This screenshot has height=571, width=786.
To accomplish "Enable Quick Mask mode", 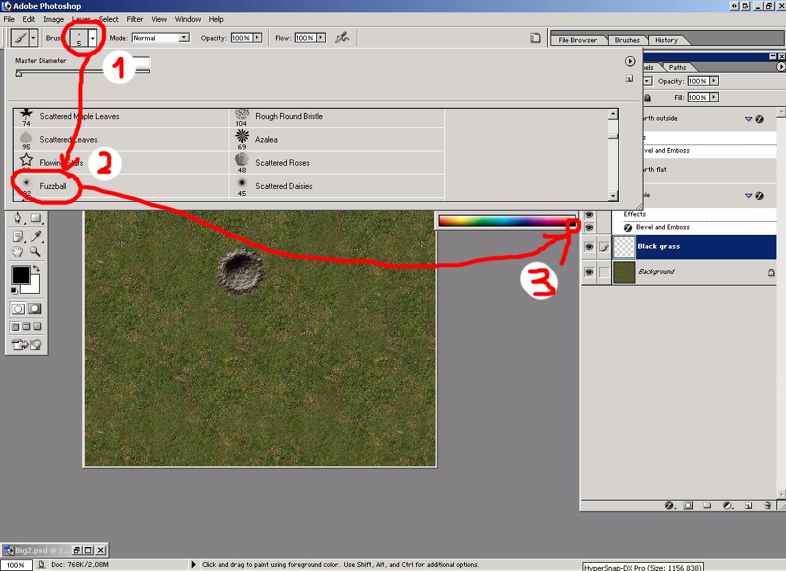I will pos(34,309).
